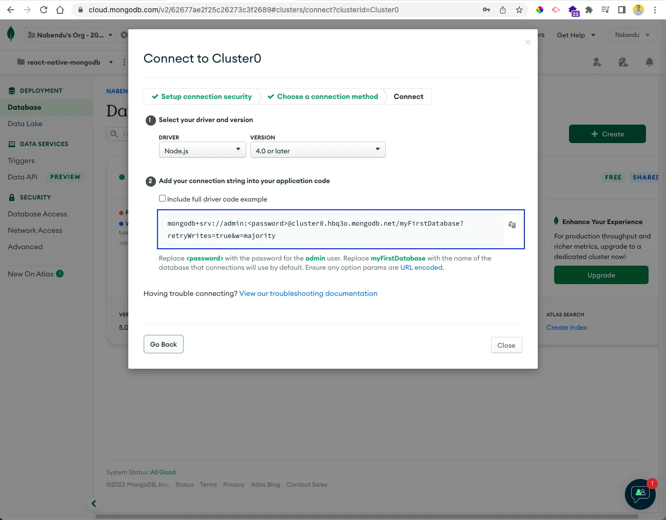Viewport: 666px width, 520px height.
Task: Open the colorful circle extension icon
Action: click(x=540, y=10)
